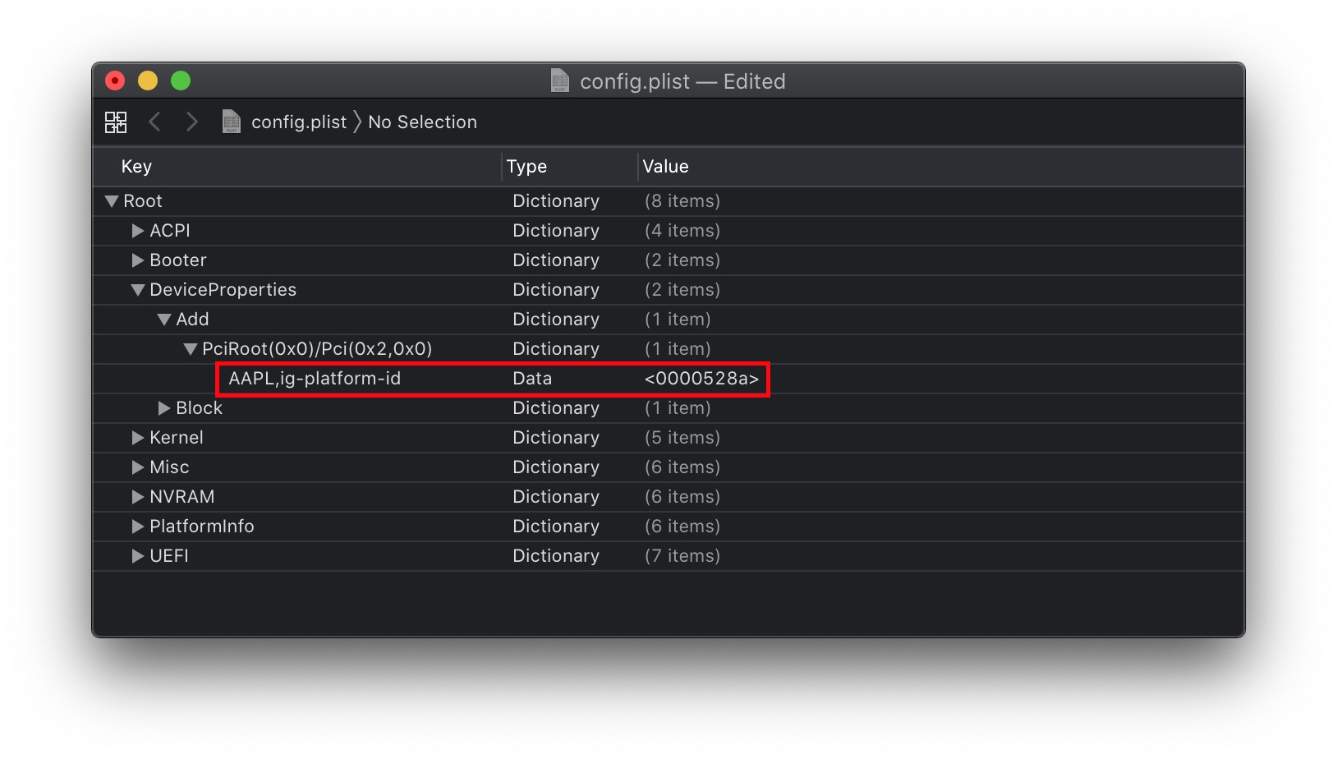Expand the Booter dictionary
Image resolution: width=1337 pixels, height=759 pixels.
click(136, 260)
